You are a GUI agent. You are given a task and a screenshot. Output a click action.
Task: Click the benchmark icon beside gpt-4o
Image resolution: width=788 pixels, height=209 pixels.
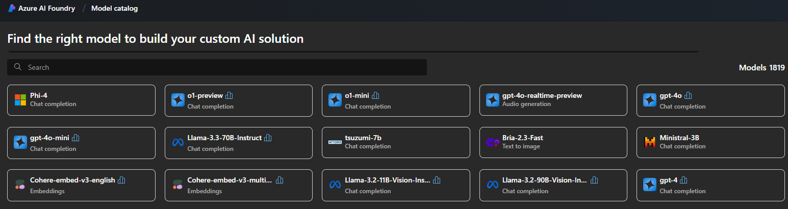(688, 95)
